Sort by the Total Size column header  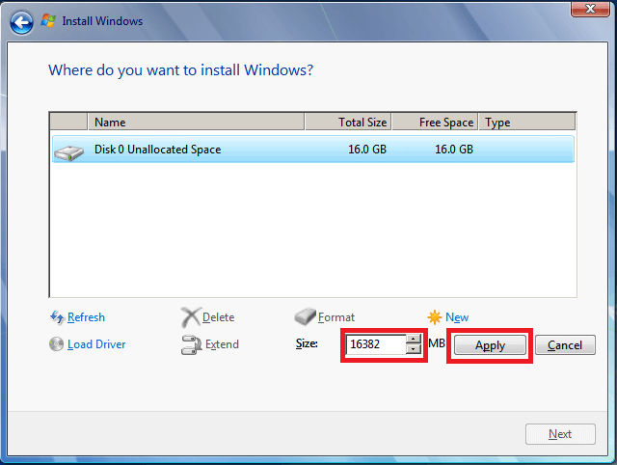pos(348,123)
